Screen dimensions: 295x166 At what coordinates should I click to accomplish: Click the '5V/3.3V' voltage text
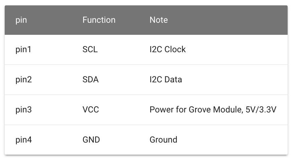click(261, 109)
